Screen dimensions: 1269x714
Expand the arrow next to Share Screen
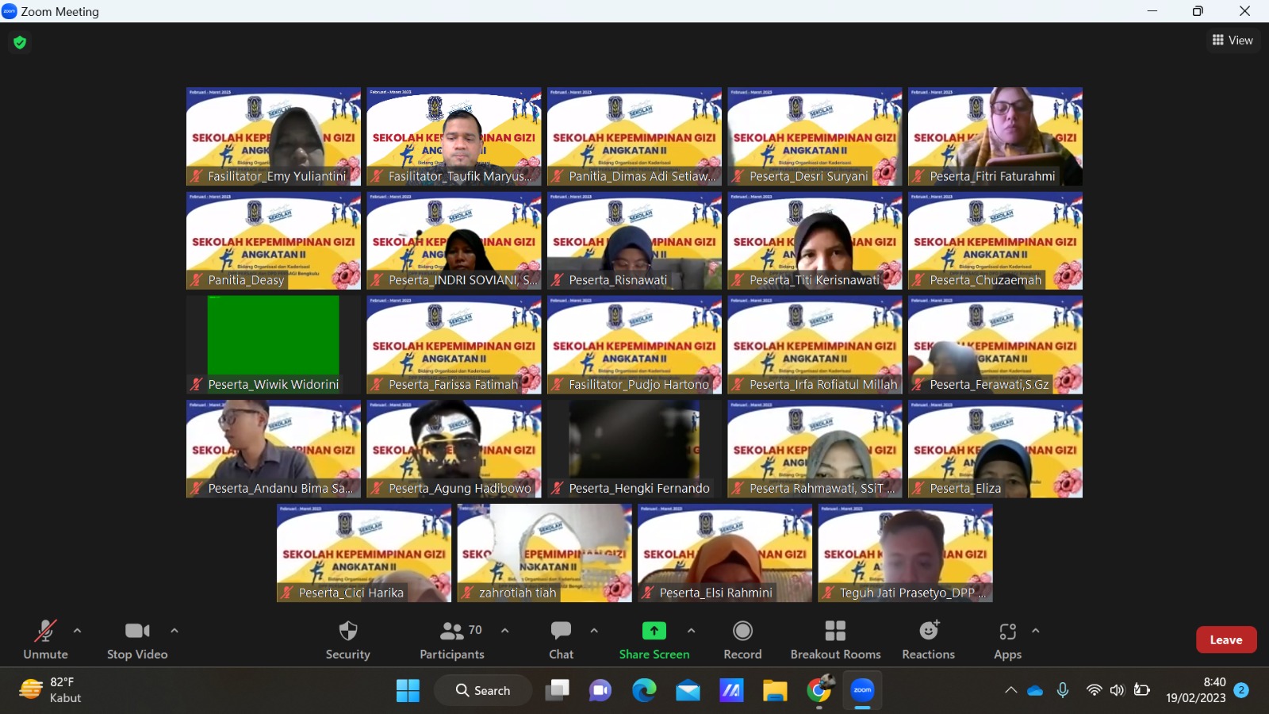[691, 631]
